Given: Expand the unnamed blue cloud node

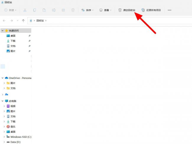Looking at the screenshot, I should pyautogui.click(x=2, y=95).
